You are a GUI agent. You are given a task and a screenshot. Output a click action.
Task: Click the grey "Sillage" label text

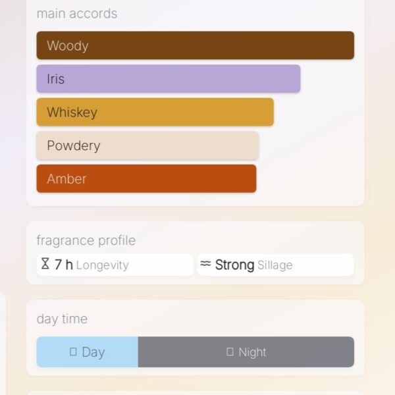click(275, 265)
